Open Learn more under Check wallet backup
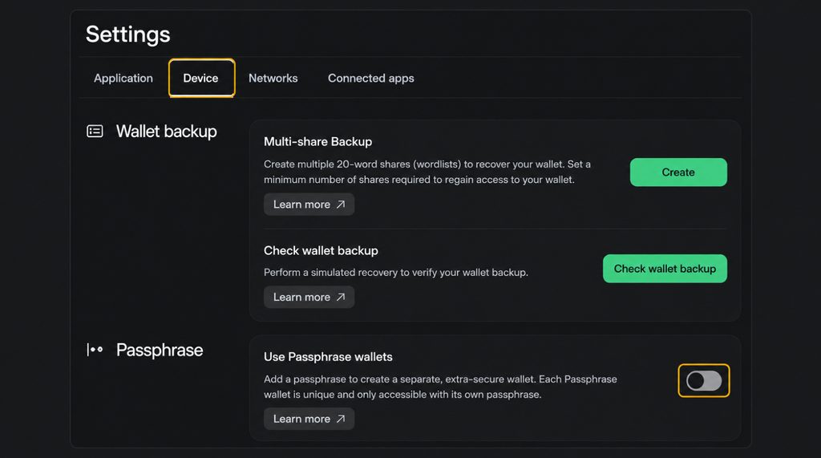The image size is (821, 458). pyautogui.click(x=309, y=297)
